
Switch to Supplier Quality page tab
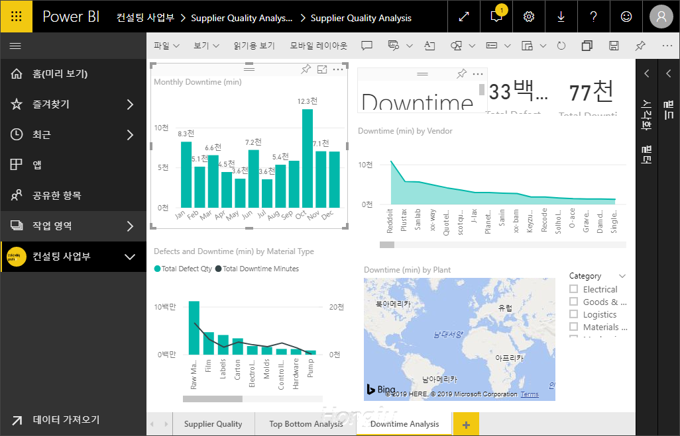pyautogui.click(x=213, y=424)
